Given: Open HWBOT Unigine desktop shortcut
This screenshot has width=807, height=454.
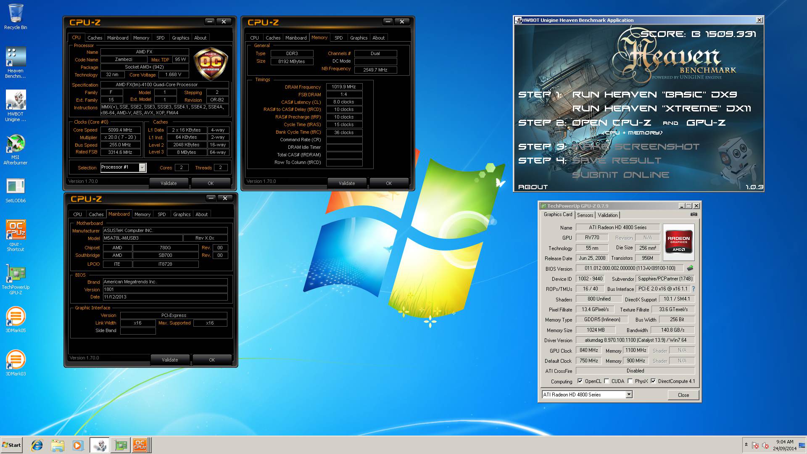Looking at the screenshot, I should (x=16, y=106).
